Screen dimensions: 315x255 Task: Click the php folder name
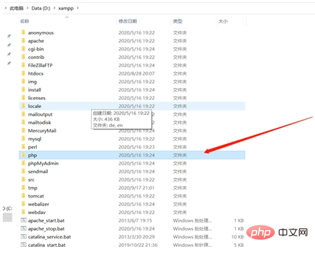coord(33,155)
